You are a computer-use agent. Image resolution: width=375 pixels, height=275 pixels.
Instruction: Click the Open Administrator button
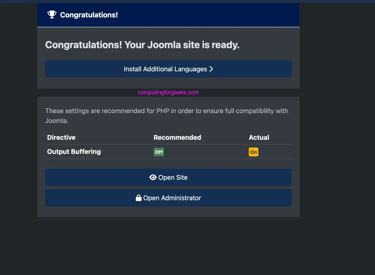pyautogui.click(x=168, y=198)
